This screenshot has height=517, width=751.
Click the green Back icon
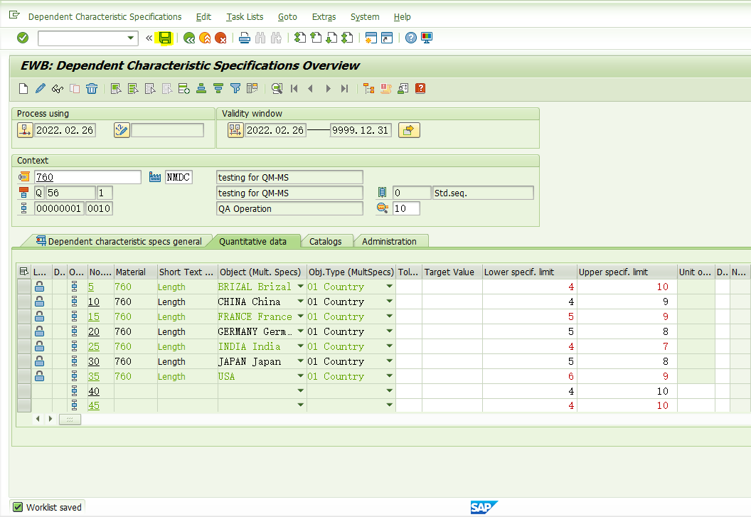tap(189, 38)
